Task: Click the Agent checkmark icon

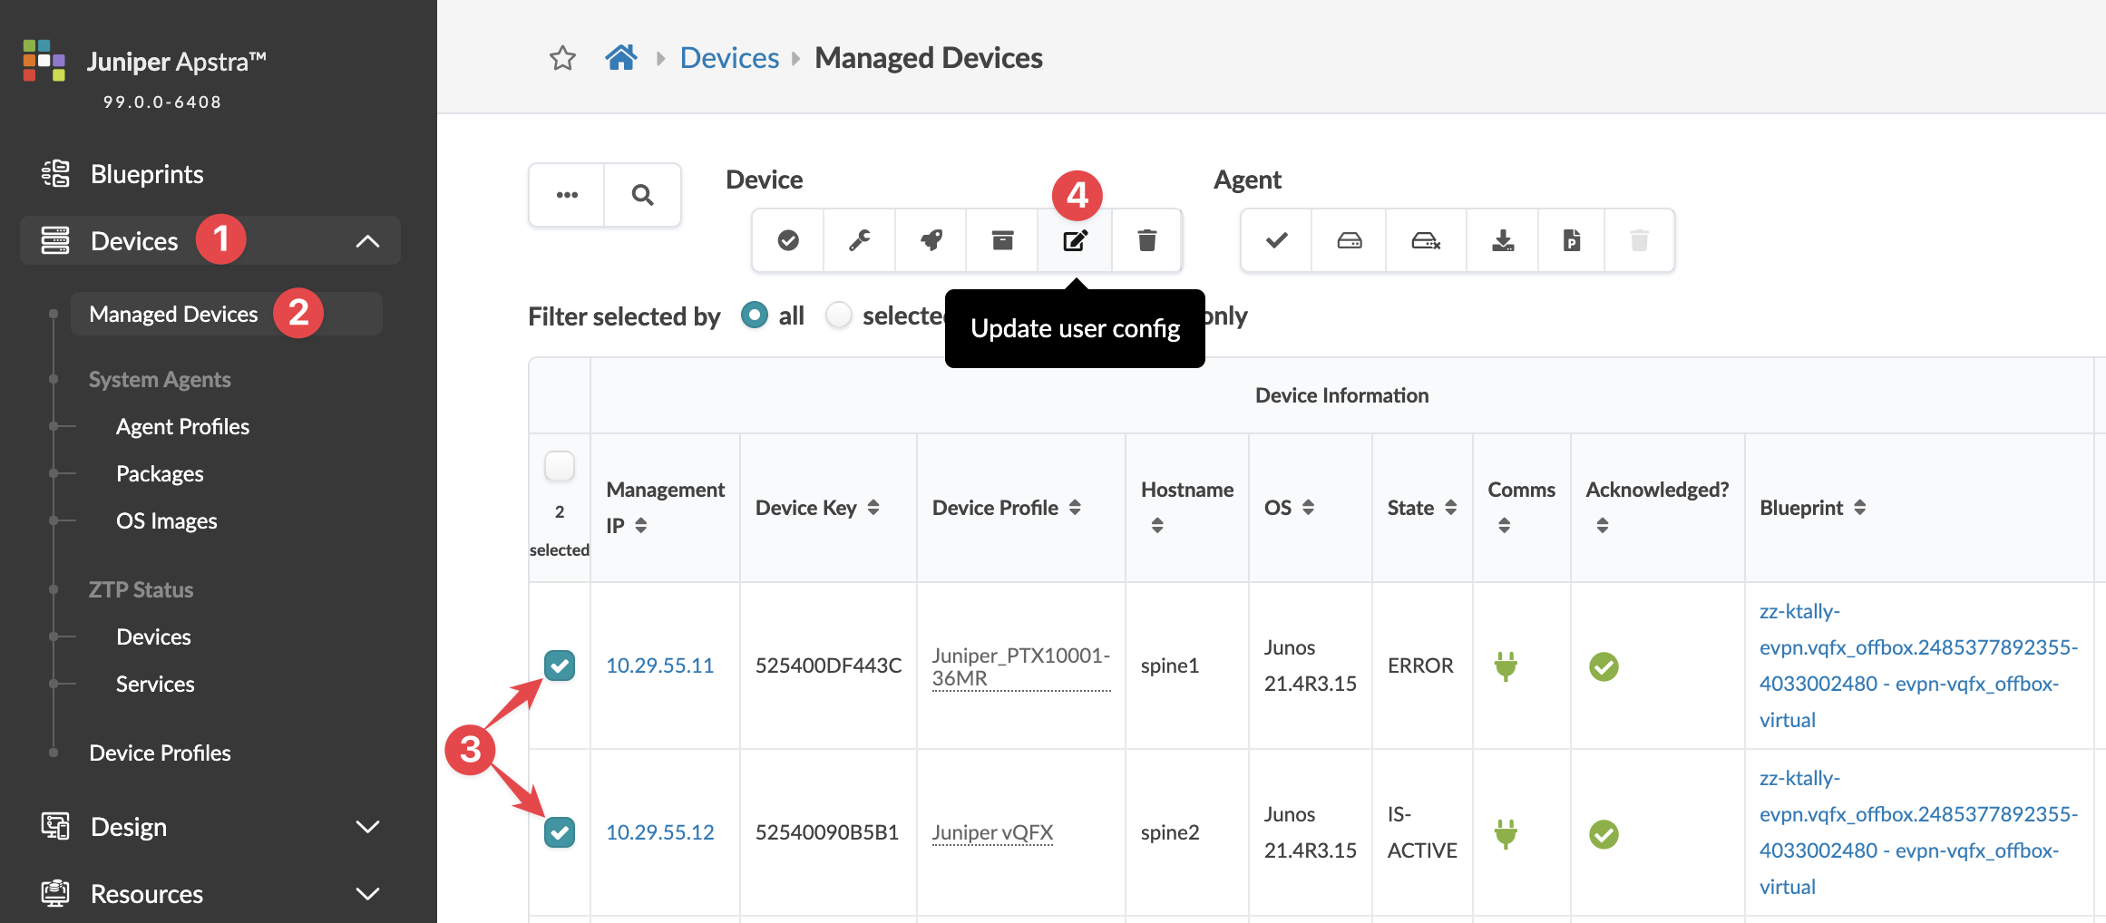Action: point(1276,240)
